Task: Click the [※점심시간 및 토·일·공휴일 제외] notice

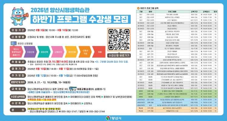Action: point(44,109)
